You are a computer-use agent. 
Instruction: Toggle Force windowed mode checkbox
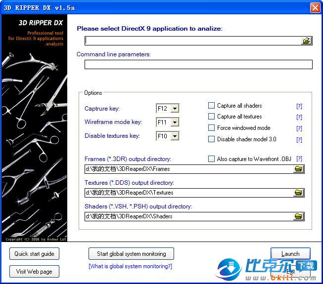pyautogui.click(x=212, y=128)
